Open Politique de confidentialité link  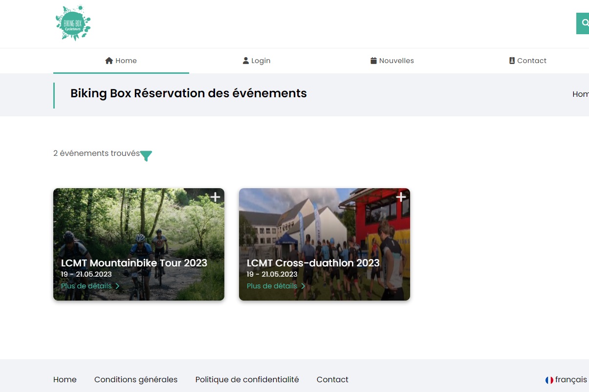point(247,379)
